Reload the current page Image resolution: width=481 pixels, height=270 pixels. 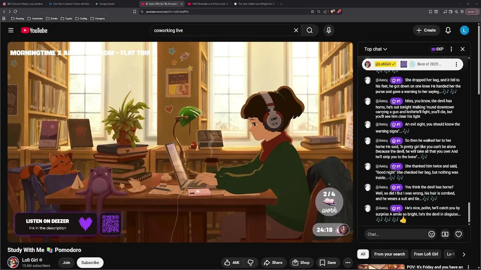[x=15, y=12]
